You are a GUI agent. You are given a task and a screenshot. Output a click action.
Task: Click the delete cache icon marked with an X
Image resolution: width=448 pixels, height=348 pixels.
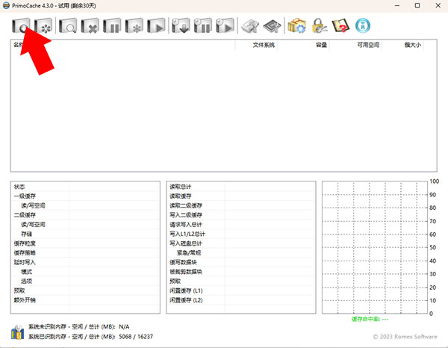pyautogui.click(x=90, y=25)
